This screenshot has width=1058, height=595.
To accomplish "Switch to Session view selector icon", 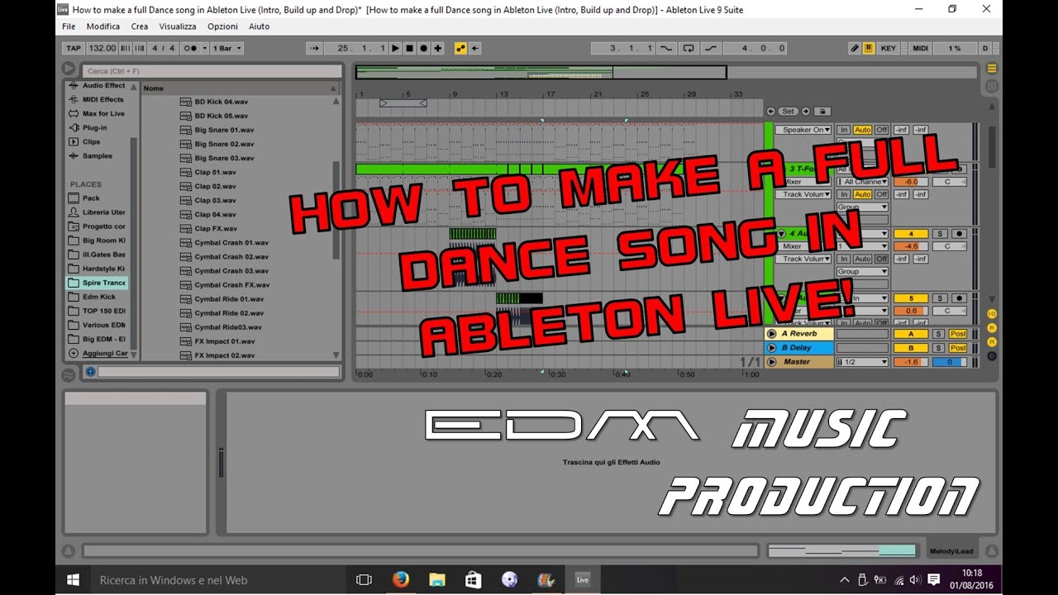I will 992,86.
